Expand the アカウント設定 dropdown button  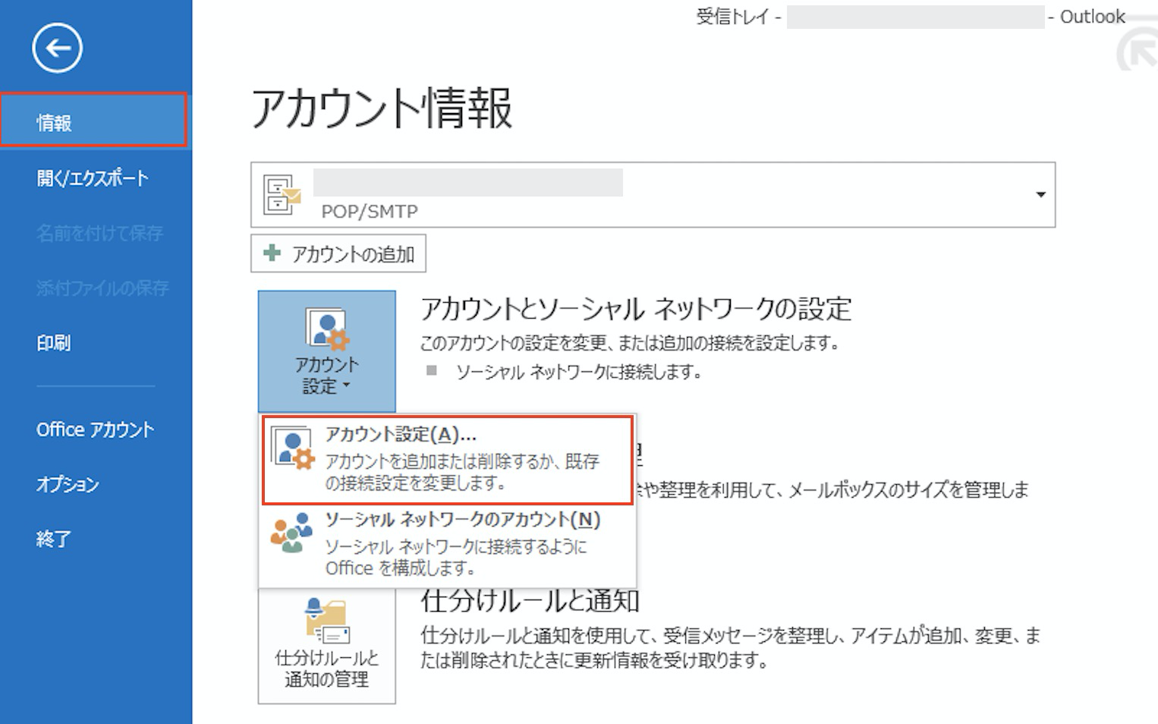pos(327,351)
